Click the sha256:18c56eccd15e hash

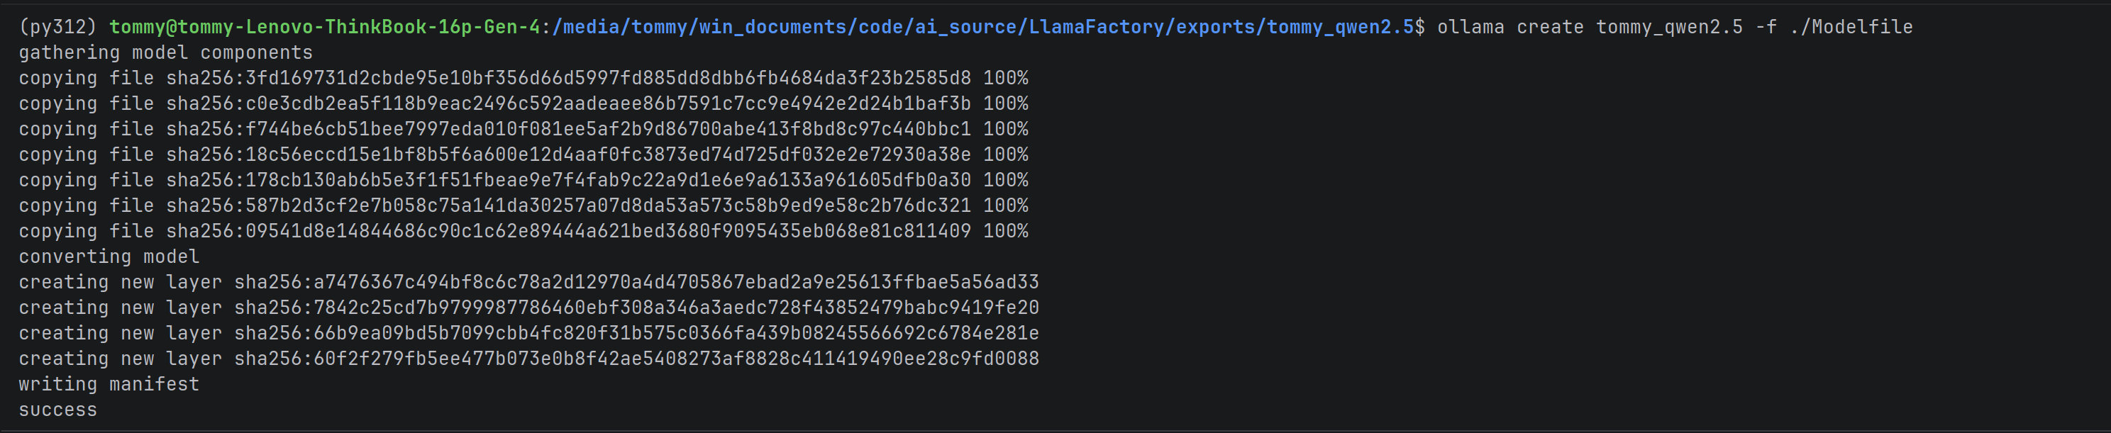pos(568,154)
